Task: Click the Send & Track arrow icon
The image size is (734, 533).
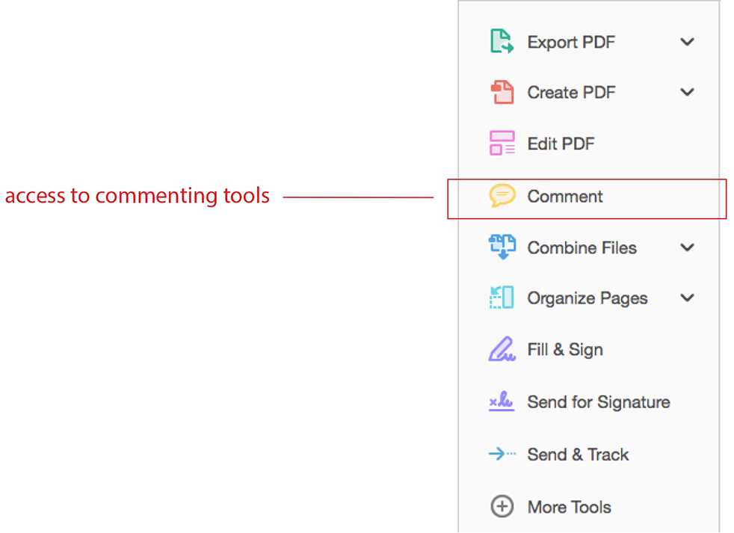Action: (502, 454)
